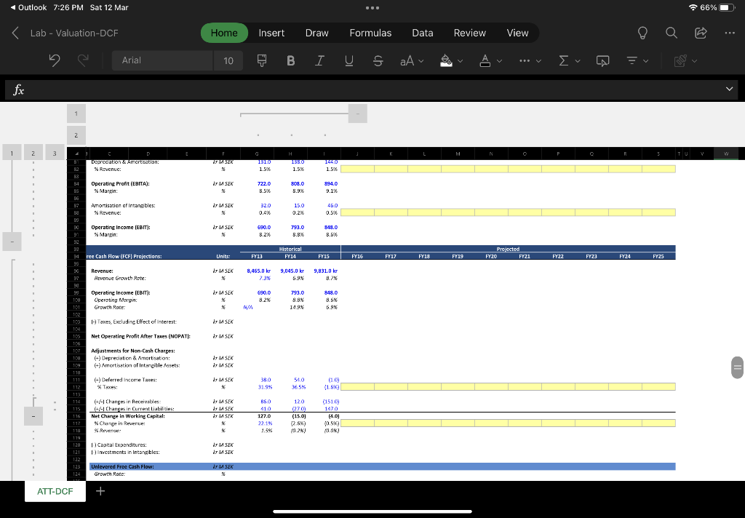This screenshot has height=518, width=745.
Task: Switch to the View tab
Action: tap(517, 33)
